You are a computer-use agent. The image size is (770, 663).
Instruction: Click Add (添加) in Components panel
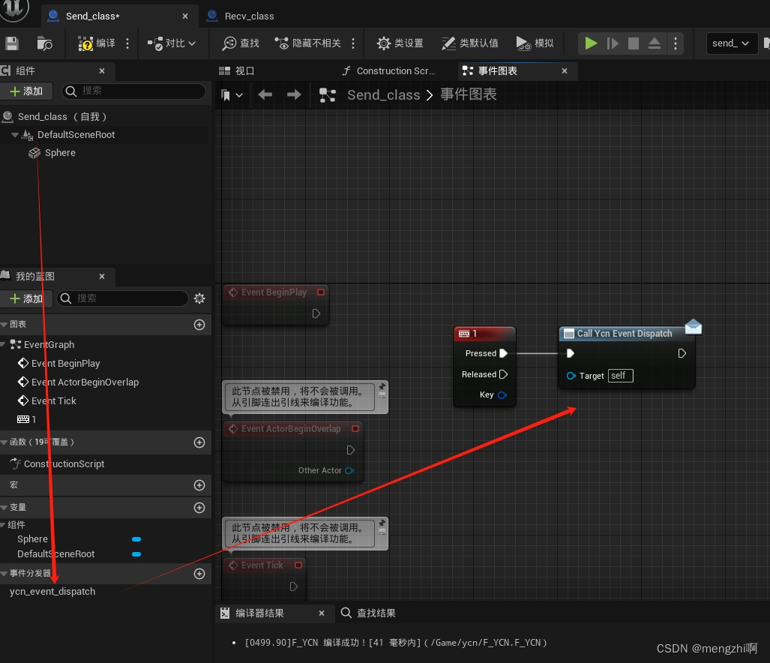(x=26, y=91)
